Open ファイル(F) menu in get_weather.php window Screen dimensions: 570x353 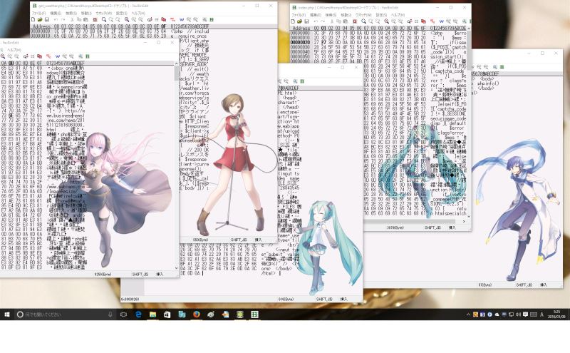[40, 13]
